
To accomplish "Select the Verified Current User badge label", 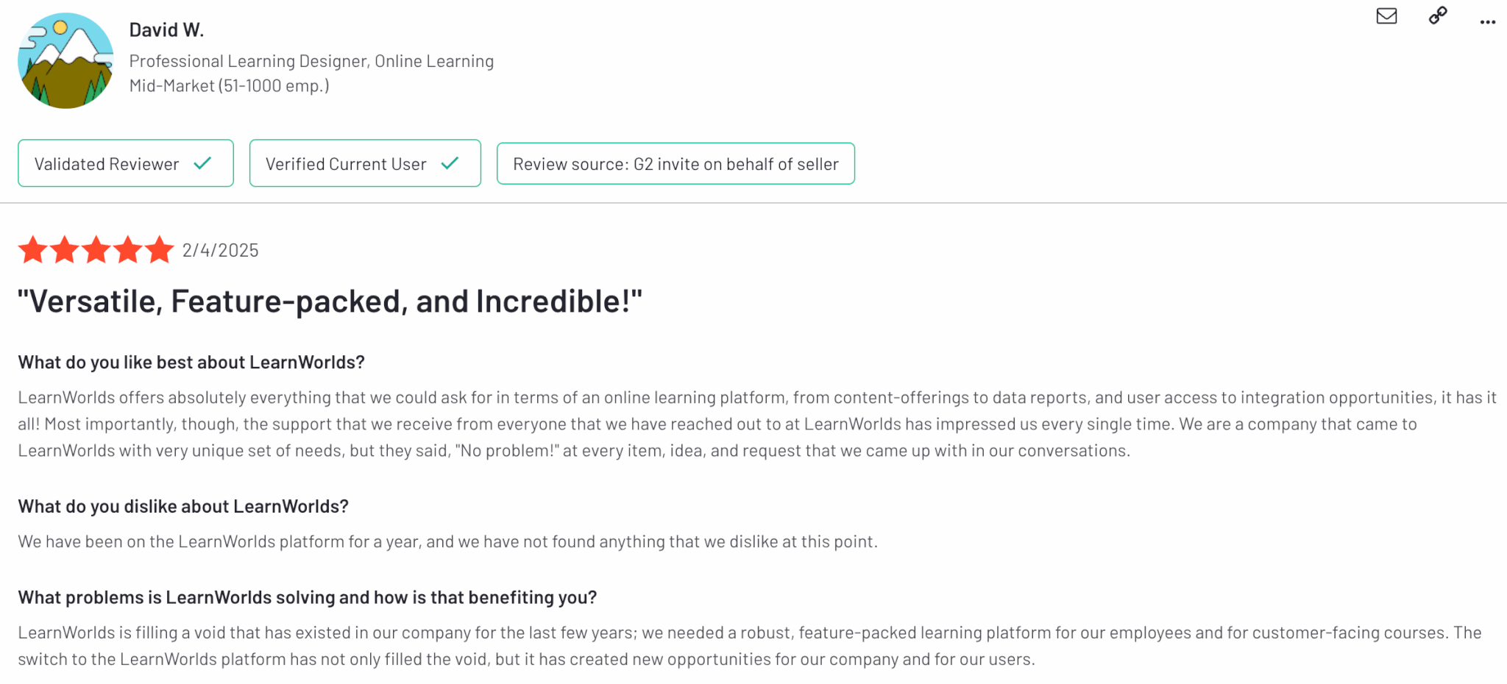I will [346, 164].
